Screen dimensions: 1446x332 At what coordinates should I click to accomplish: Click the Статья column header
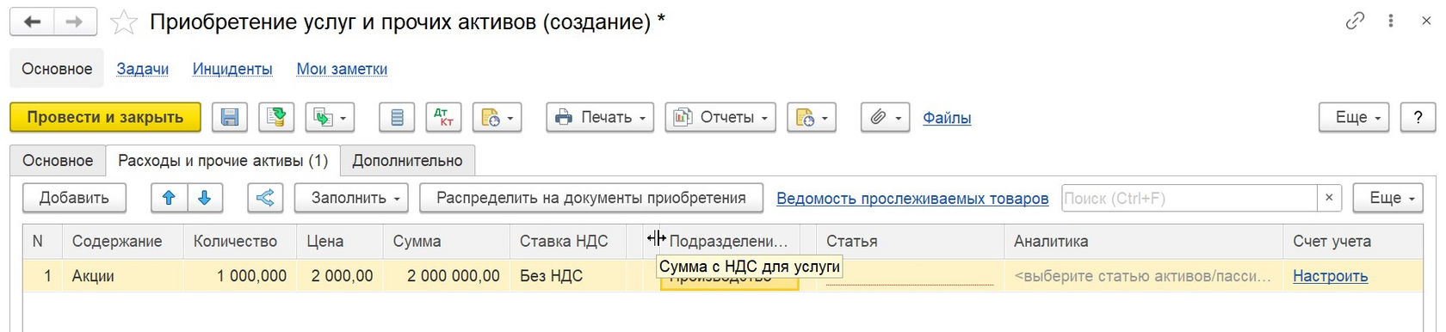point(910,242)
